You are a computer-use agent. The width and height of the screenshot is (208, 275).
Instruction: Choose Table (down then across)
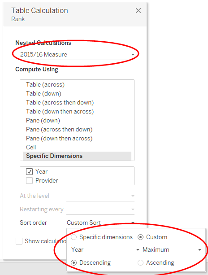click(60, 111)
